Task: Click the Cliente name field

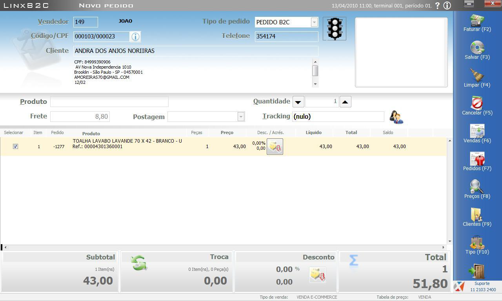Action: click(196, 51)
